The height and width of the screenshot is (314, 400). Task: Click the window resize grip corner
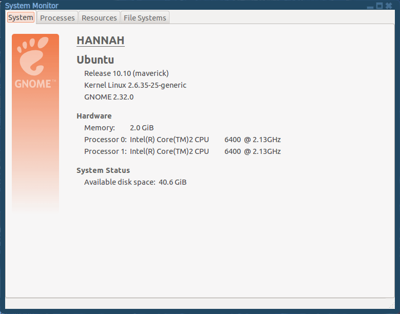click(x=392, y=305)
